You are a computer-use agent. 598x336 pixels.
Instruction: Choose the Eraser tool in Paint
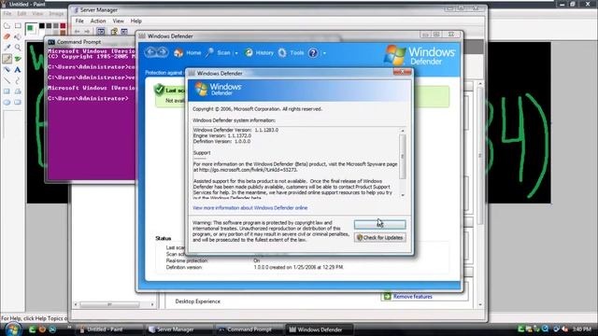point(7,37)
